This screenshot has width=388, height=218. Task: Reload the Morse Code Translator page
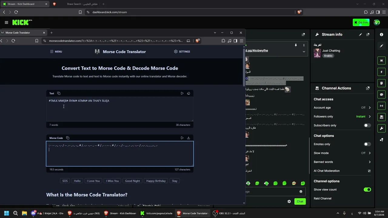pyautogui.click(x=13, y=41)
